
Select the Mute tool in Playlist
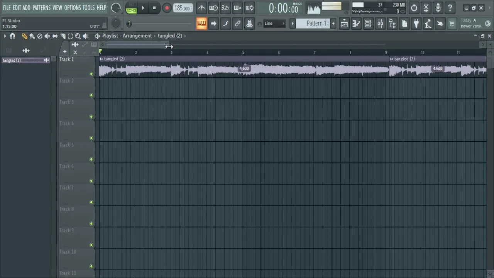pyautogui.click(x=47, y=36)
